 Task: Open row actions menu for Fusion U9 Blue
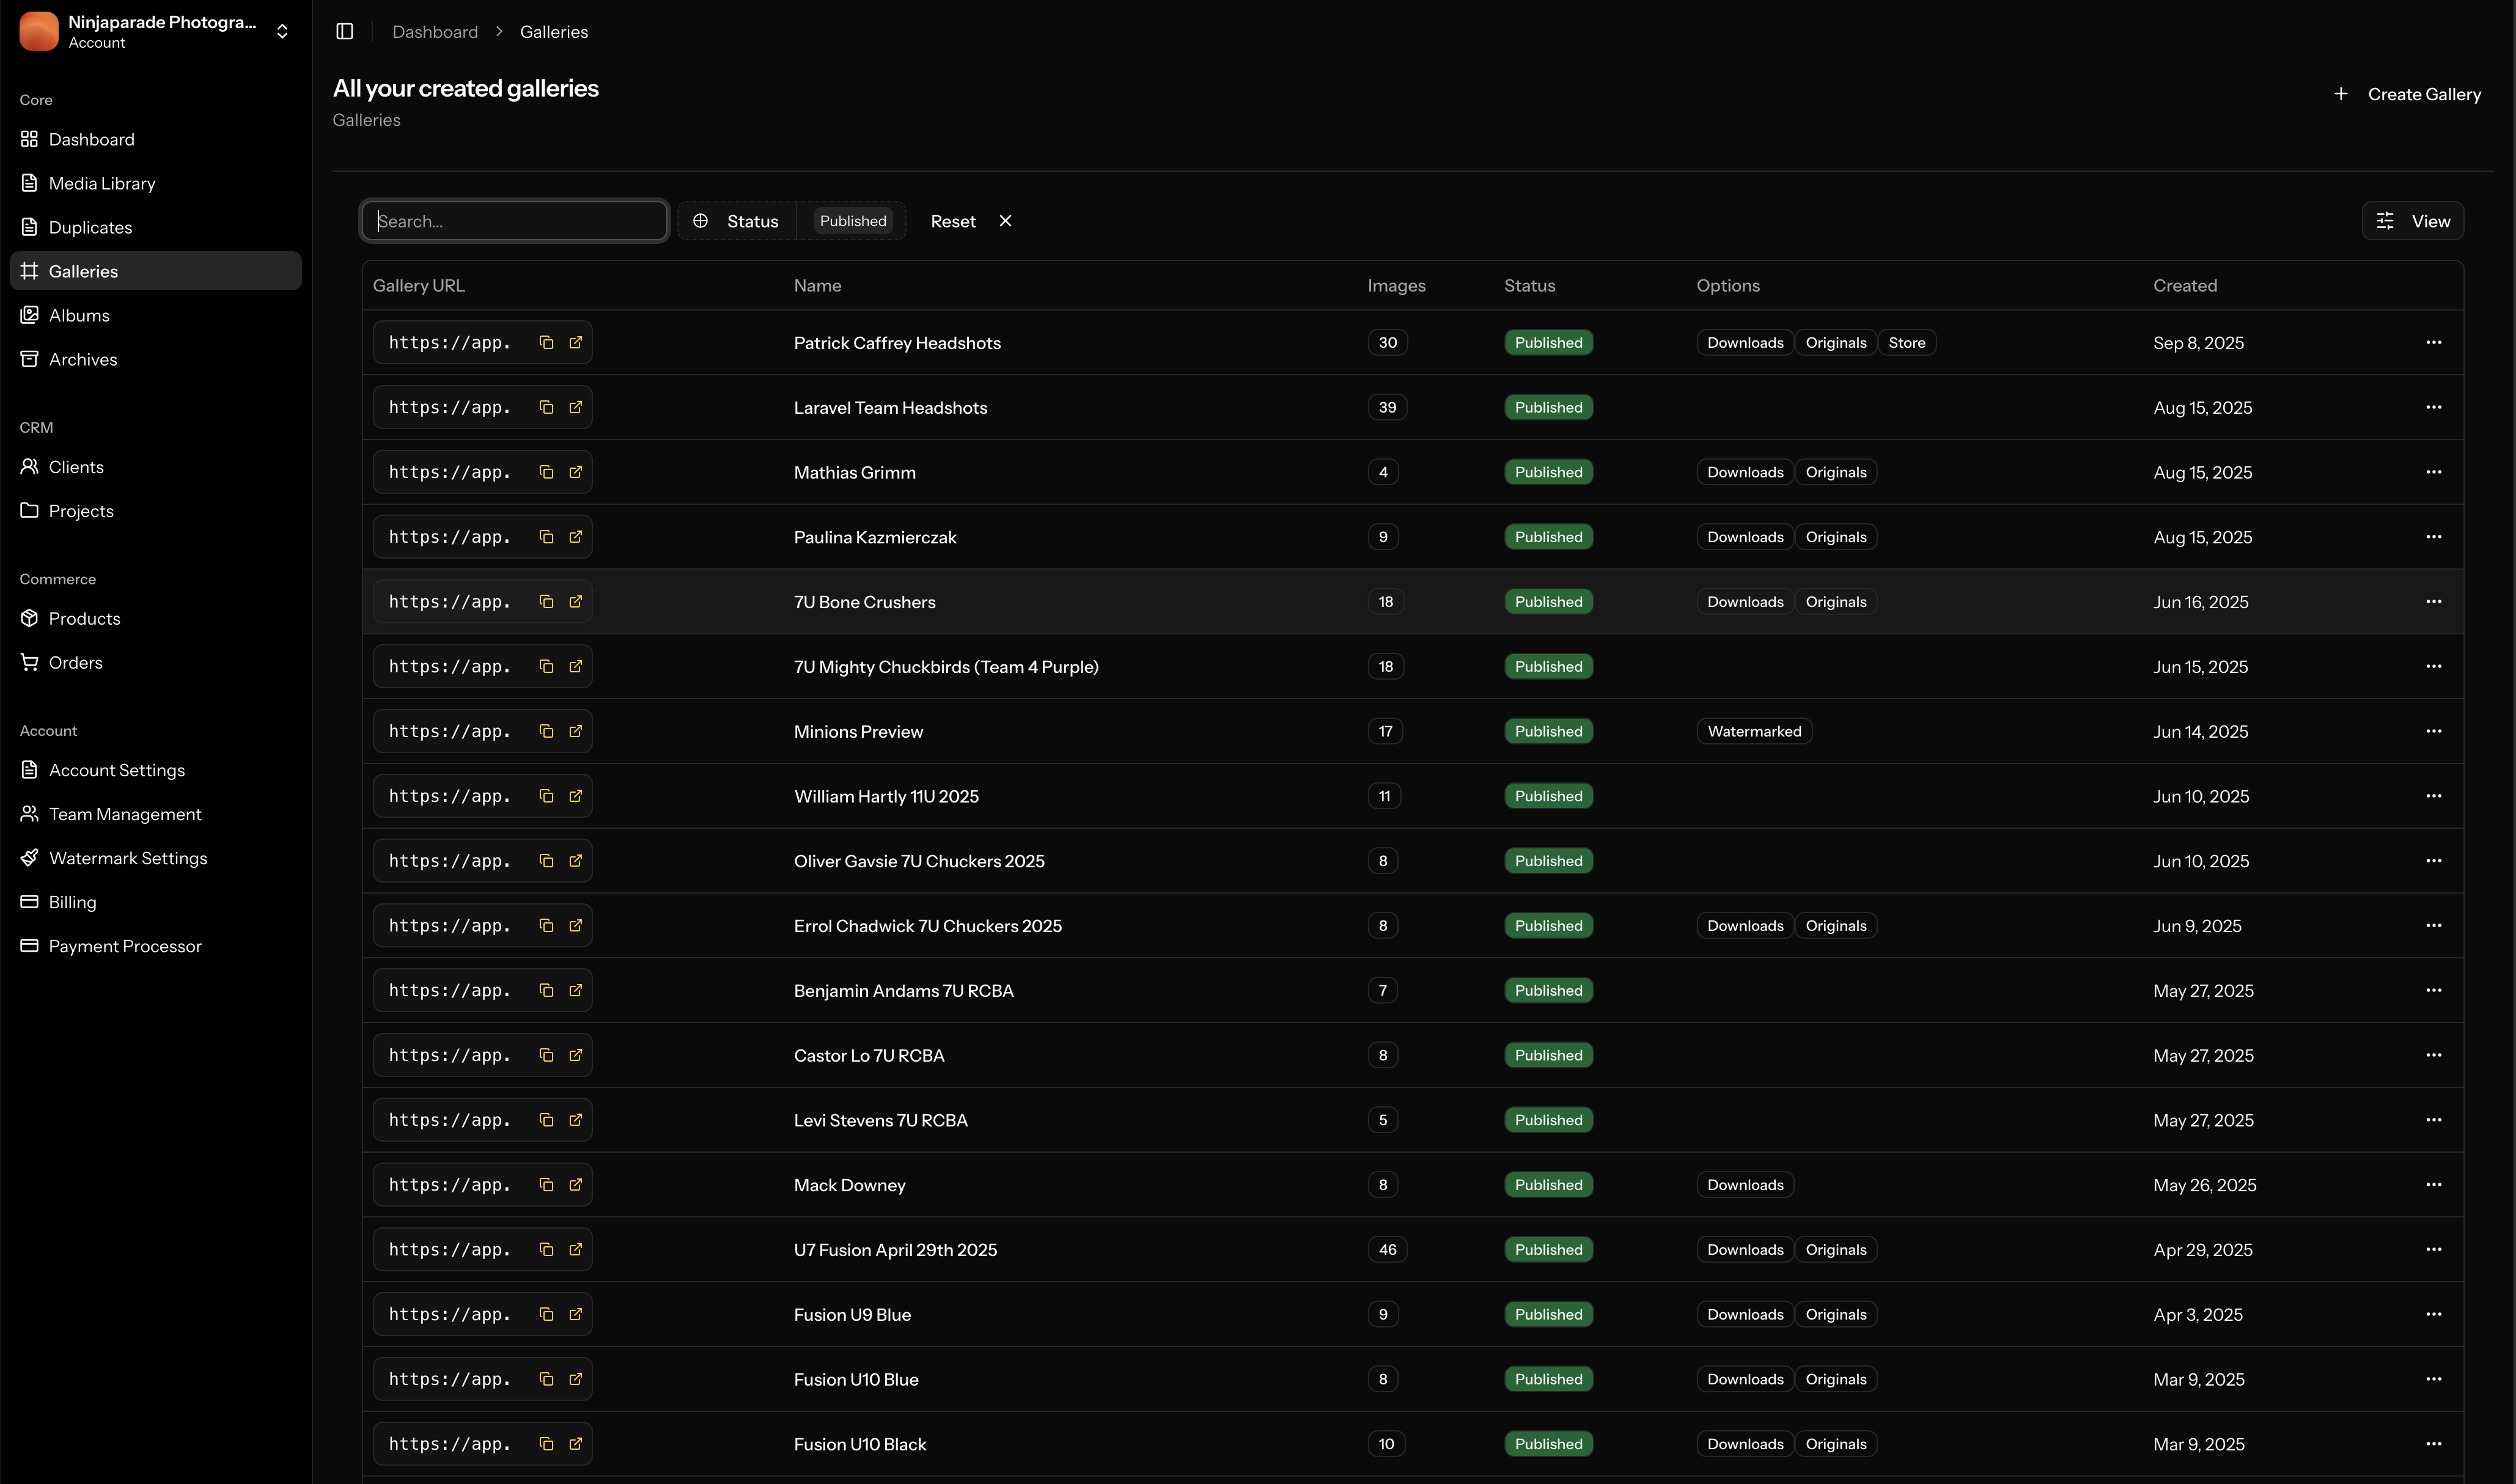pyautogui.click(x=2433, y=1314)
